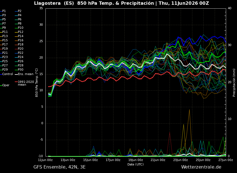Click the 'Precipitación (mm)' axis title

[x=234, y=83]
